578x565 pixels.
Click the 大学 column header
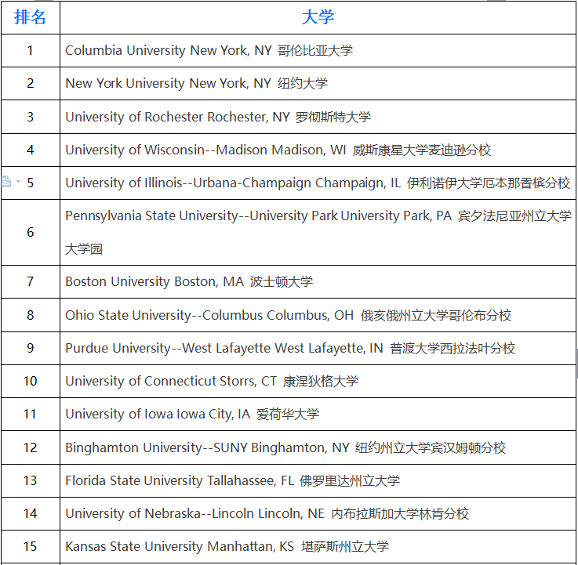(318, 17)
